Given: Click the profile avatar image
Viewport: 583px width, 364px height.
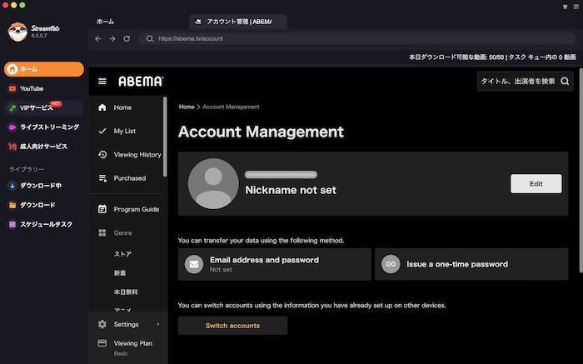Looking at the screenshot, I should [213, 184].
